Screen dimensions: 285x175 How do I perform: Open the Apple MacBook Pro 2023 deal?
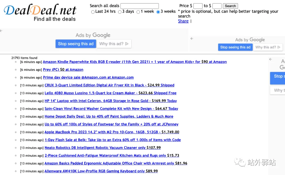pos(112,132)
